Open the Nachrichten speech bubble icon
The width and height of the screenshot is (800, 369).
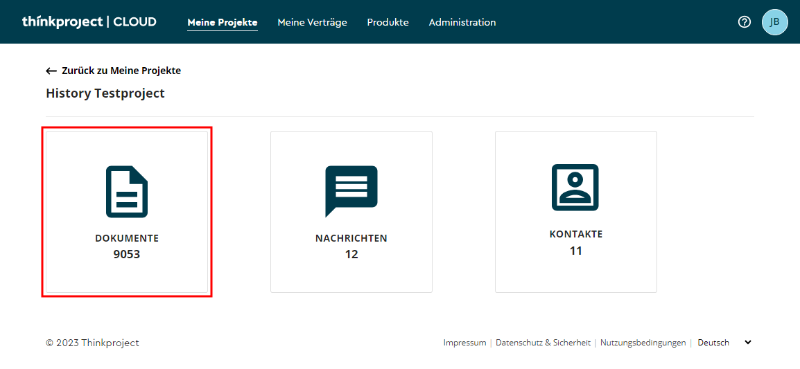[351, 191]
